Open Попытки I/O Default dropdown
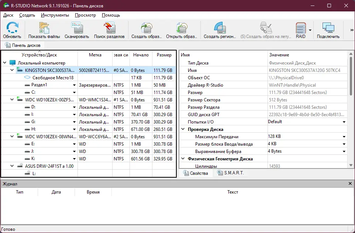The image size is (355, 233). click(x=344, y=122)
